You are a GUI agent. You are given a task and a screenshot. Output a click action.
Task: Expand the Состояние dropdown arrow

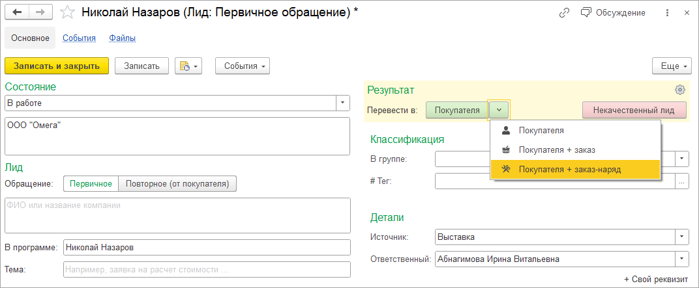point(343,103)
